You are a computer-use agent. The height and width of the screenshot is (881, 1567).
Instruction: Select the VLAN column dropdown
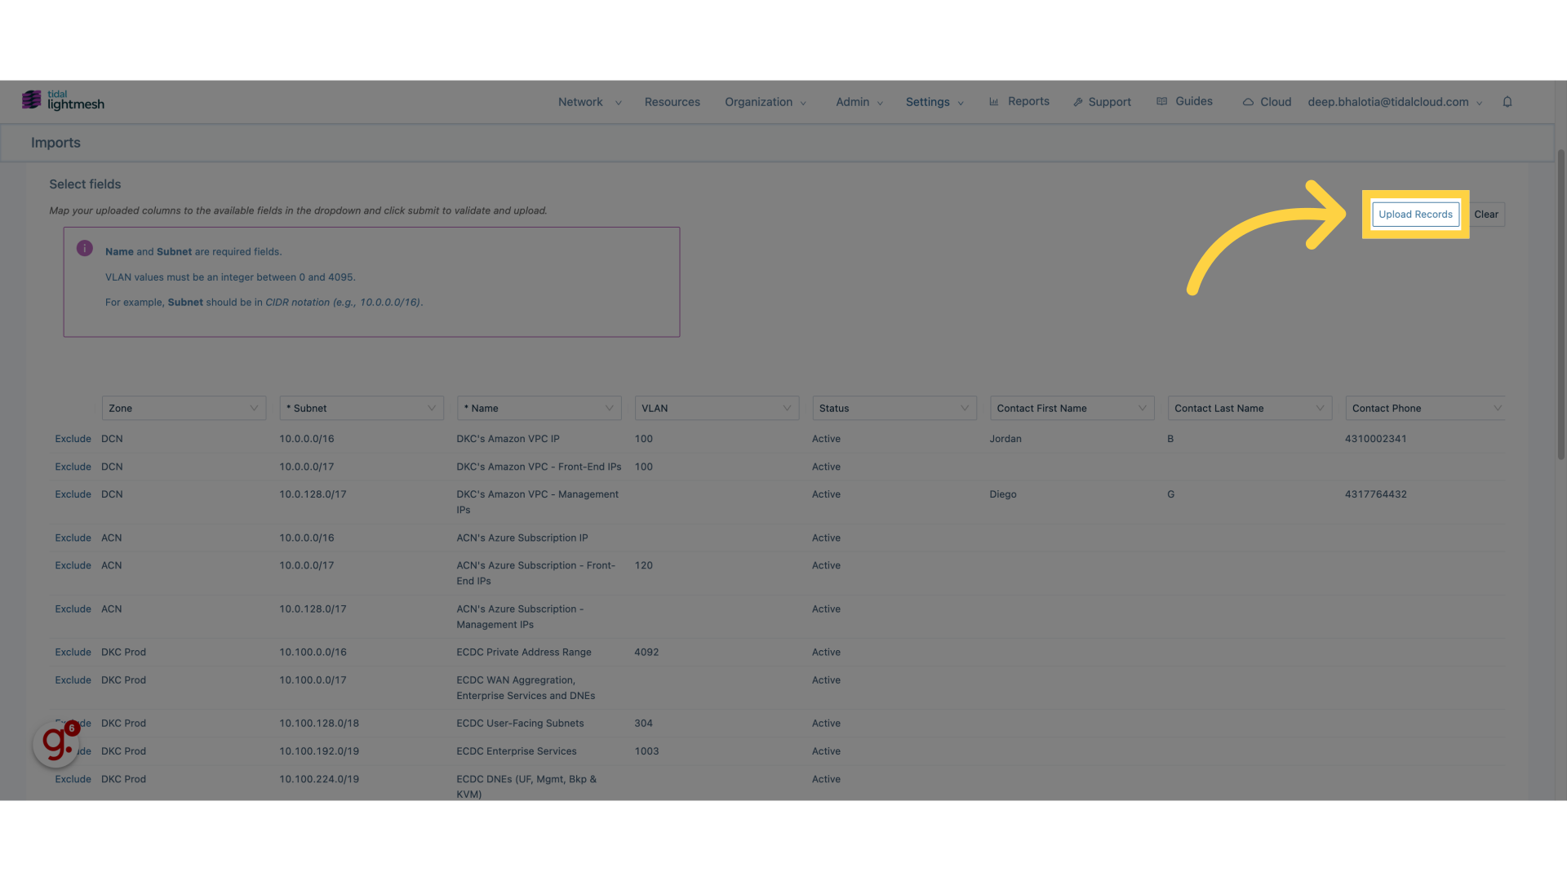pyautogui.click(x=715, y=408)
